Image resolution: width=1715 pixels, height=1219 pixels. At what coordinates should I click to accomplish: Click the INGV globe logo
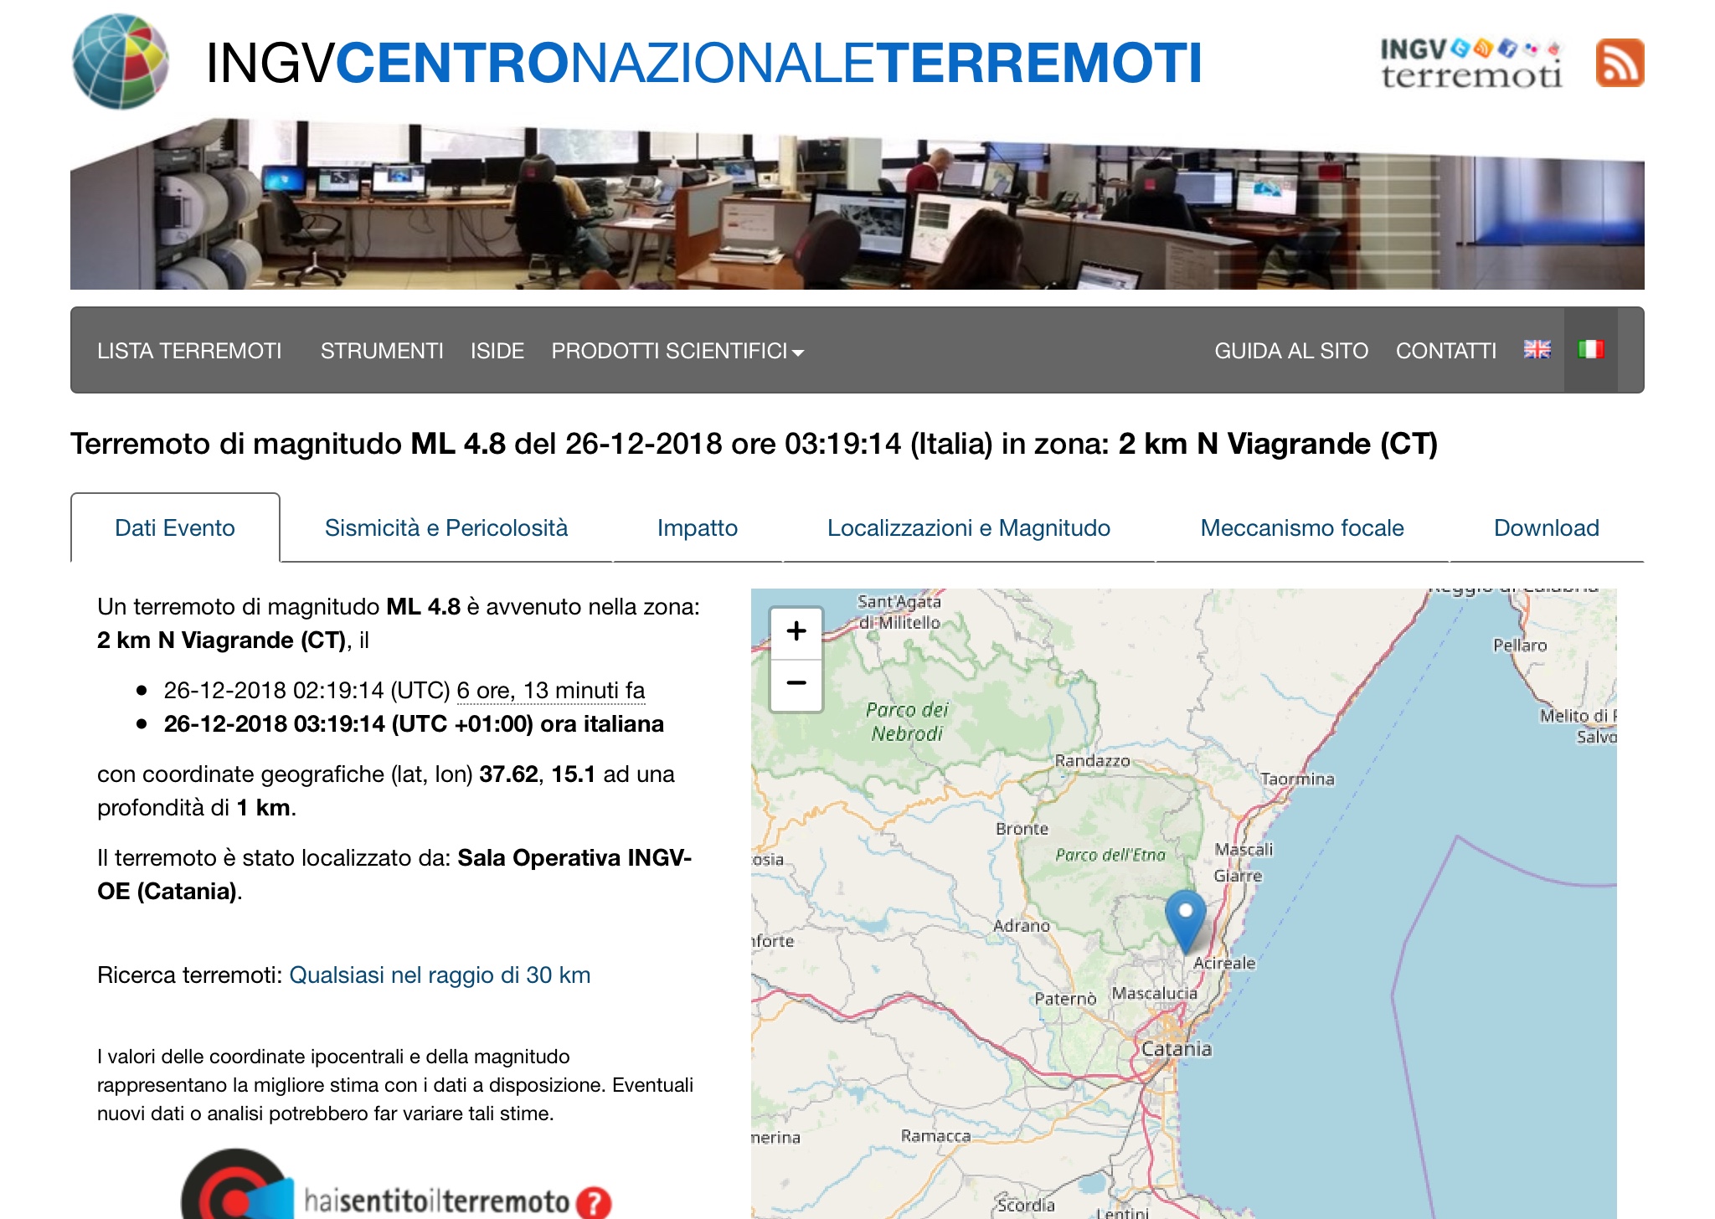click(x=121, y=61)
